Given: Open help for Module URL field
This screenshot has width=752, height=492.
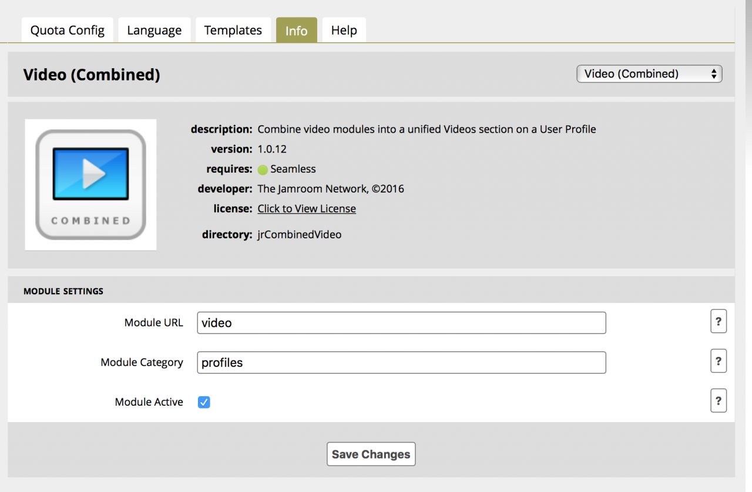Looking at the screenshot, I should 718,322.
